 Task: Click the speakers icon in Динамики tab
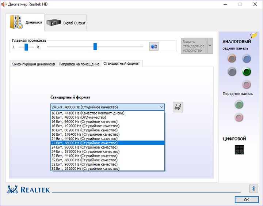coord(16,22)
